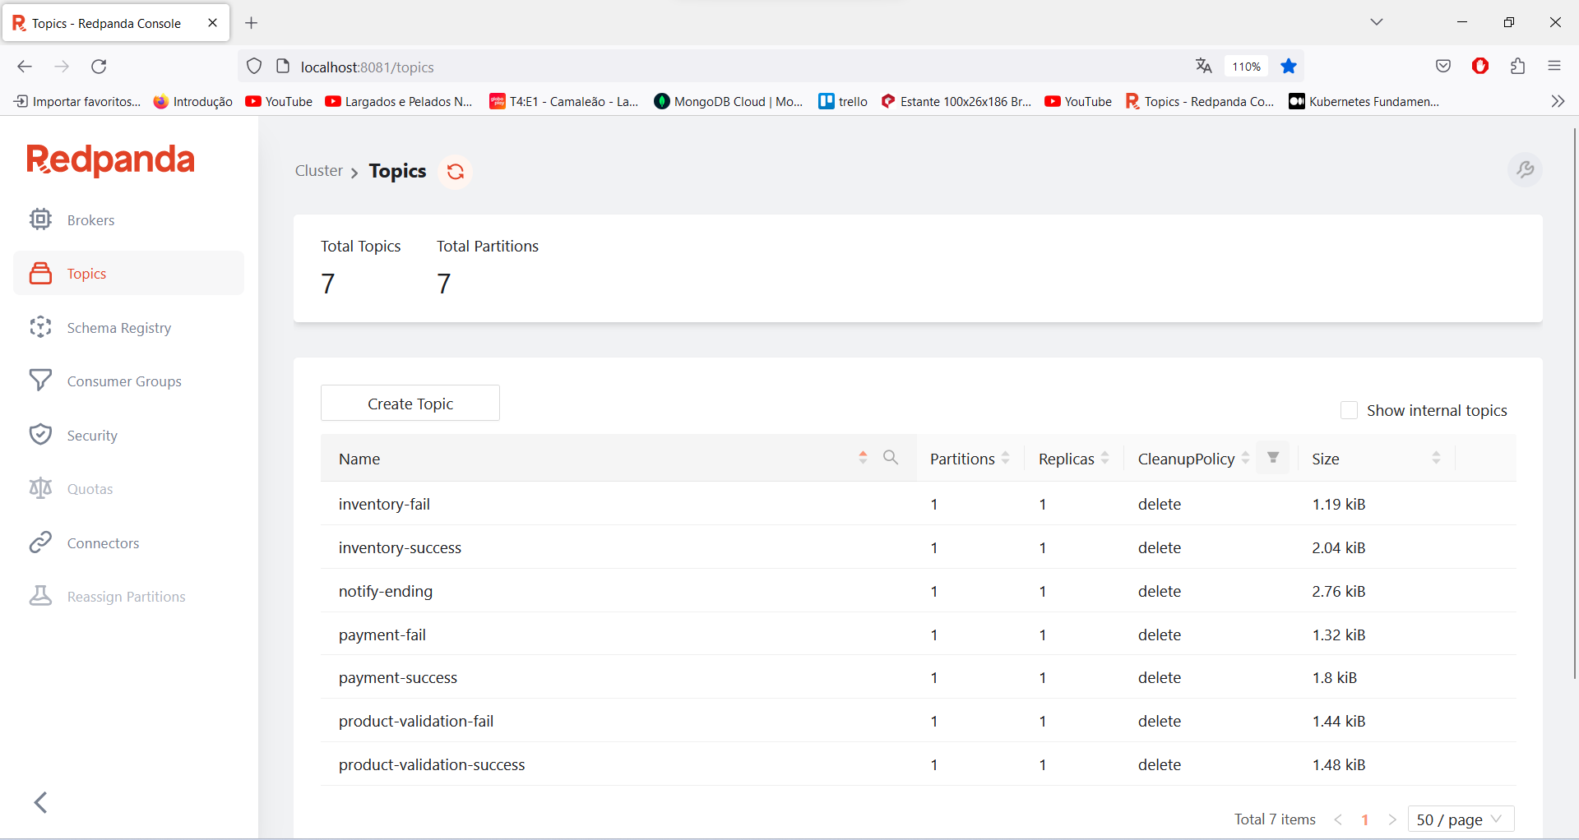
Task: Go to previous results page
Action: [x=1338, y=819]
